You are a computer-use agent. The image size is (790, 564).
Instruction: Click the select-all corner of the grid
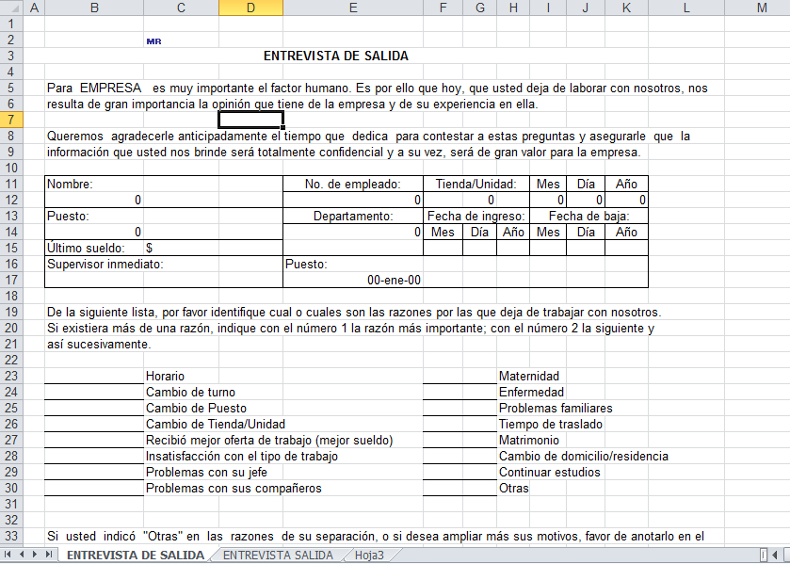click(x=11, y=8)
